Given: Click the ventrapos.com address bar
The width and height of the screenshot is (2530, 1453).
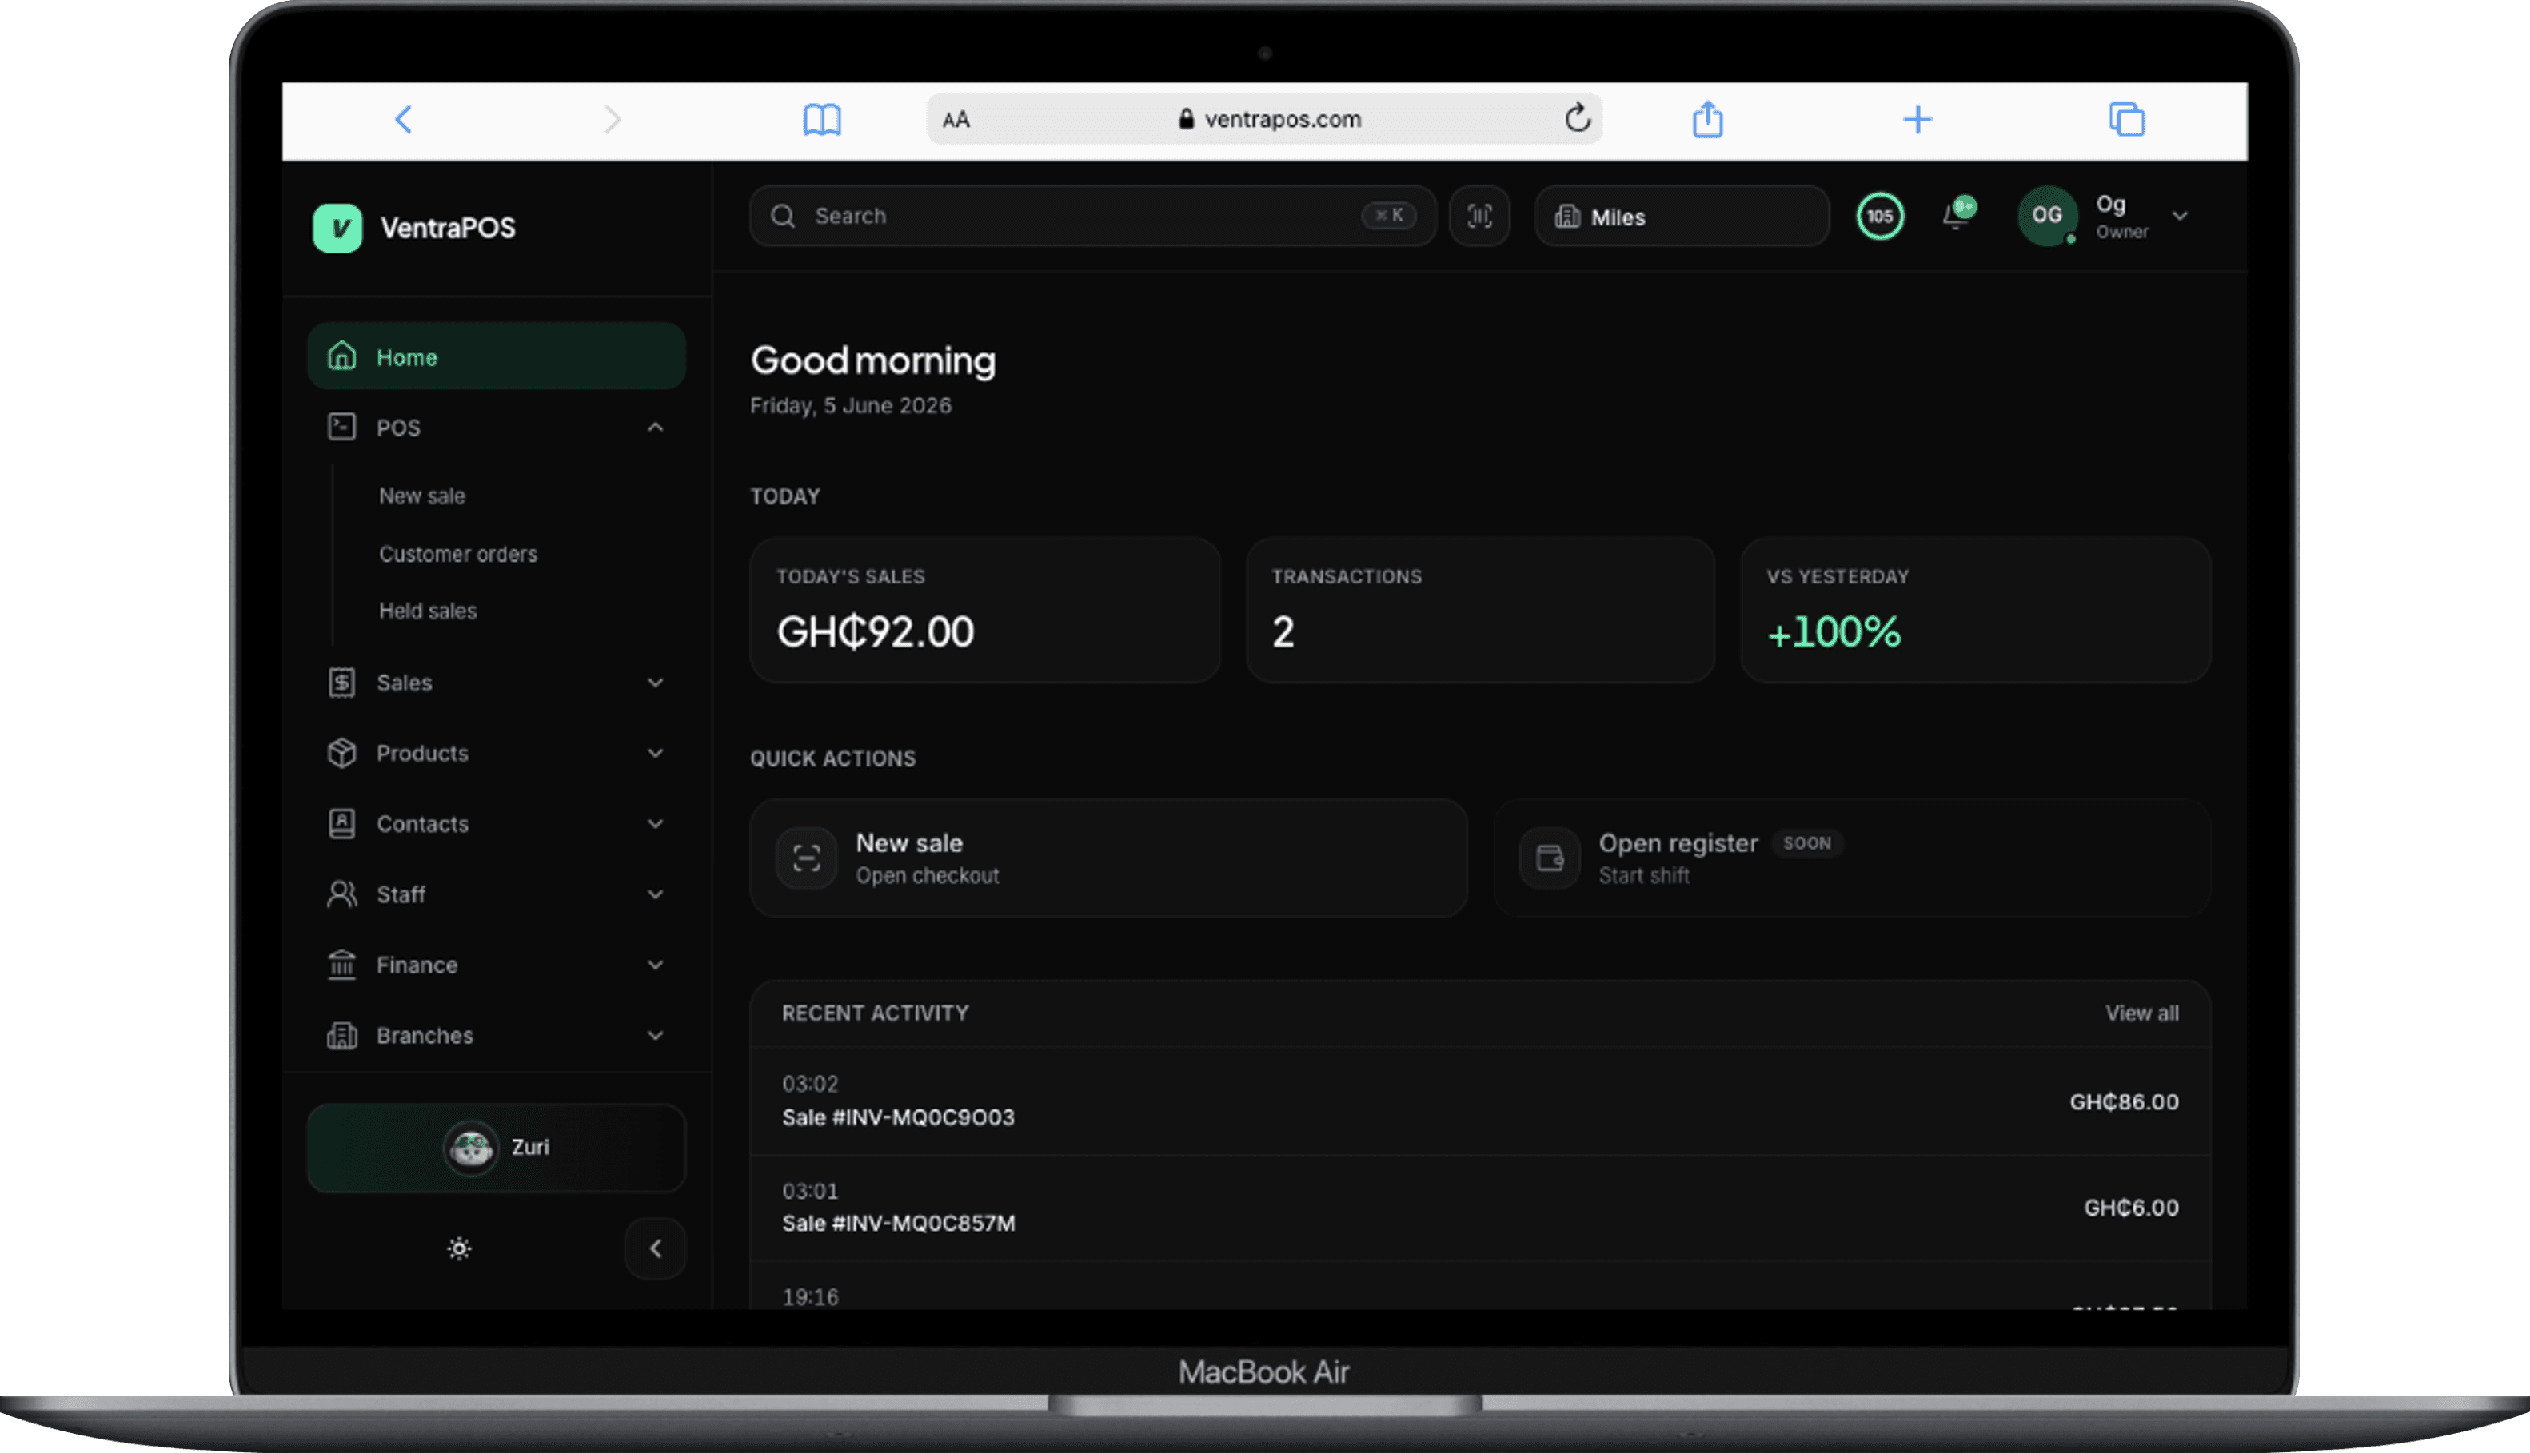Looking at the screenshot, I should [x=1264, y=119].
